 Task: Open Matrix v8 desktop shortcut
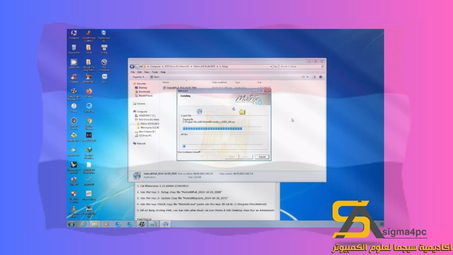pyautogui.click(x=89, y=181)
